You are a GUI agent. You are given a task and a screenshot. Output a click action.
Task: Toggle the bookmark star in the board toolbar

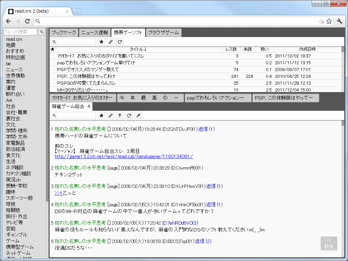pos(101,41)
